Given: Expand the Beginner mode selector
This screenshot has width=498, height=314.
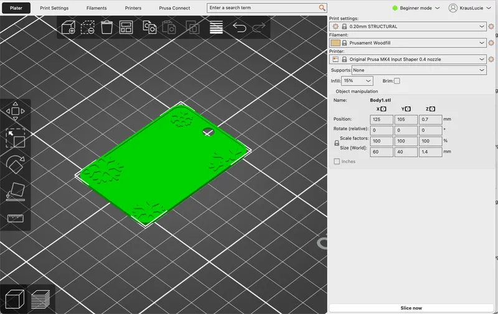Looking at the screenshot, I should (416, 8).
